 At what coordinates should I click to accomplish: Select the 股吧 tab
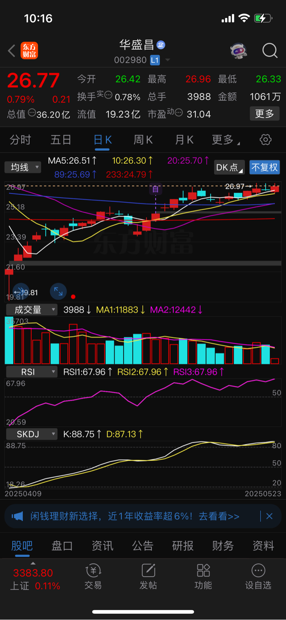pos(22,546)
